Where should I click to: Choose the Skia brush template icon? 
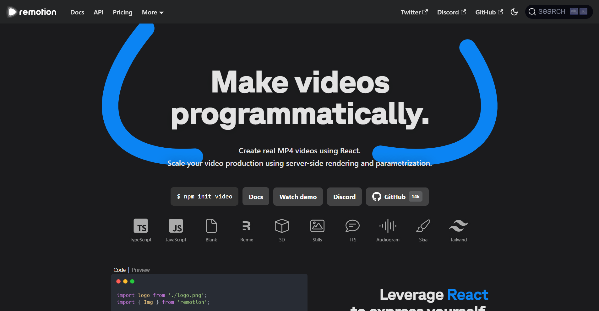[423, 226]
